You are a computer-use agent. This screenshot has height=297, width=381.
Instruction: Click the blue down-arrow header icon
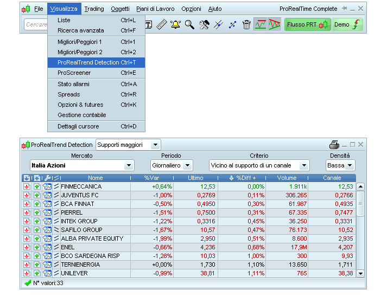pyautogui.click(x=27, y=178)
